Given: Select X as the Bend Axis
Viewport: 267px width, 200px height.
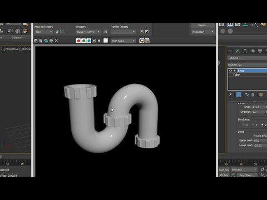Looking at the screenshot, I should pos(243,125).
